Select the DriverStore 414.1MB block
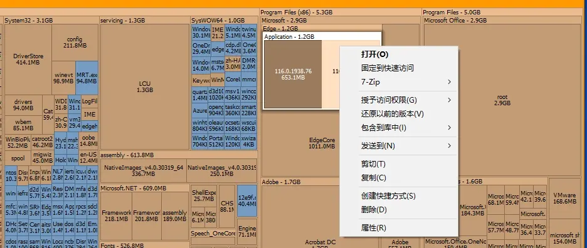 (x=28, y=59)
